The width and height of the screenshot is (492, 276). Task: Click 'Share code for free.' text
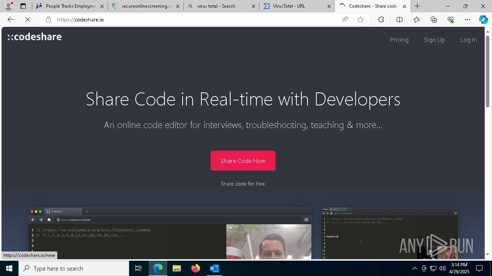[243, 184]
